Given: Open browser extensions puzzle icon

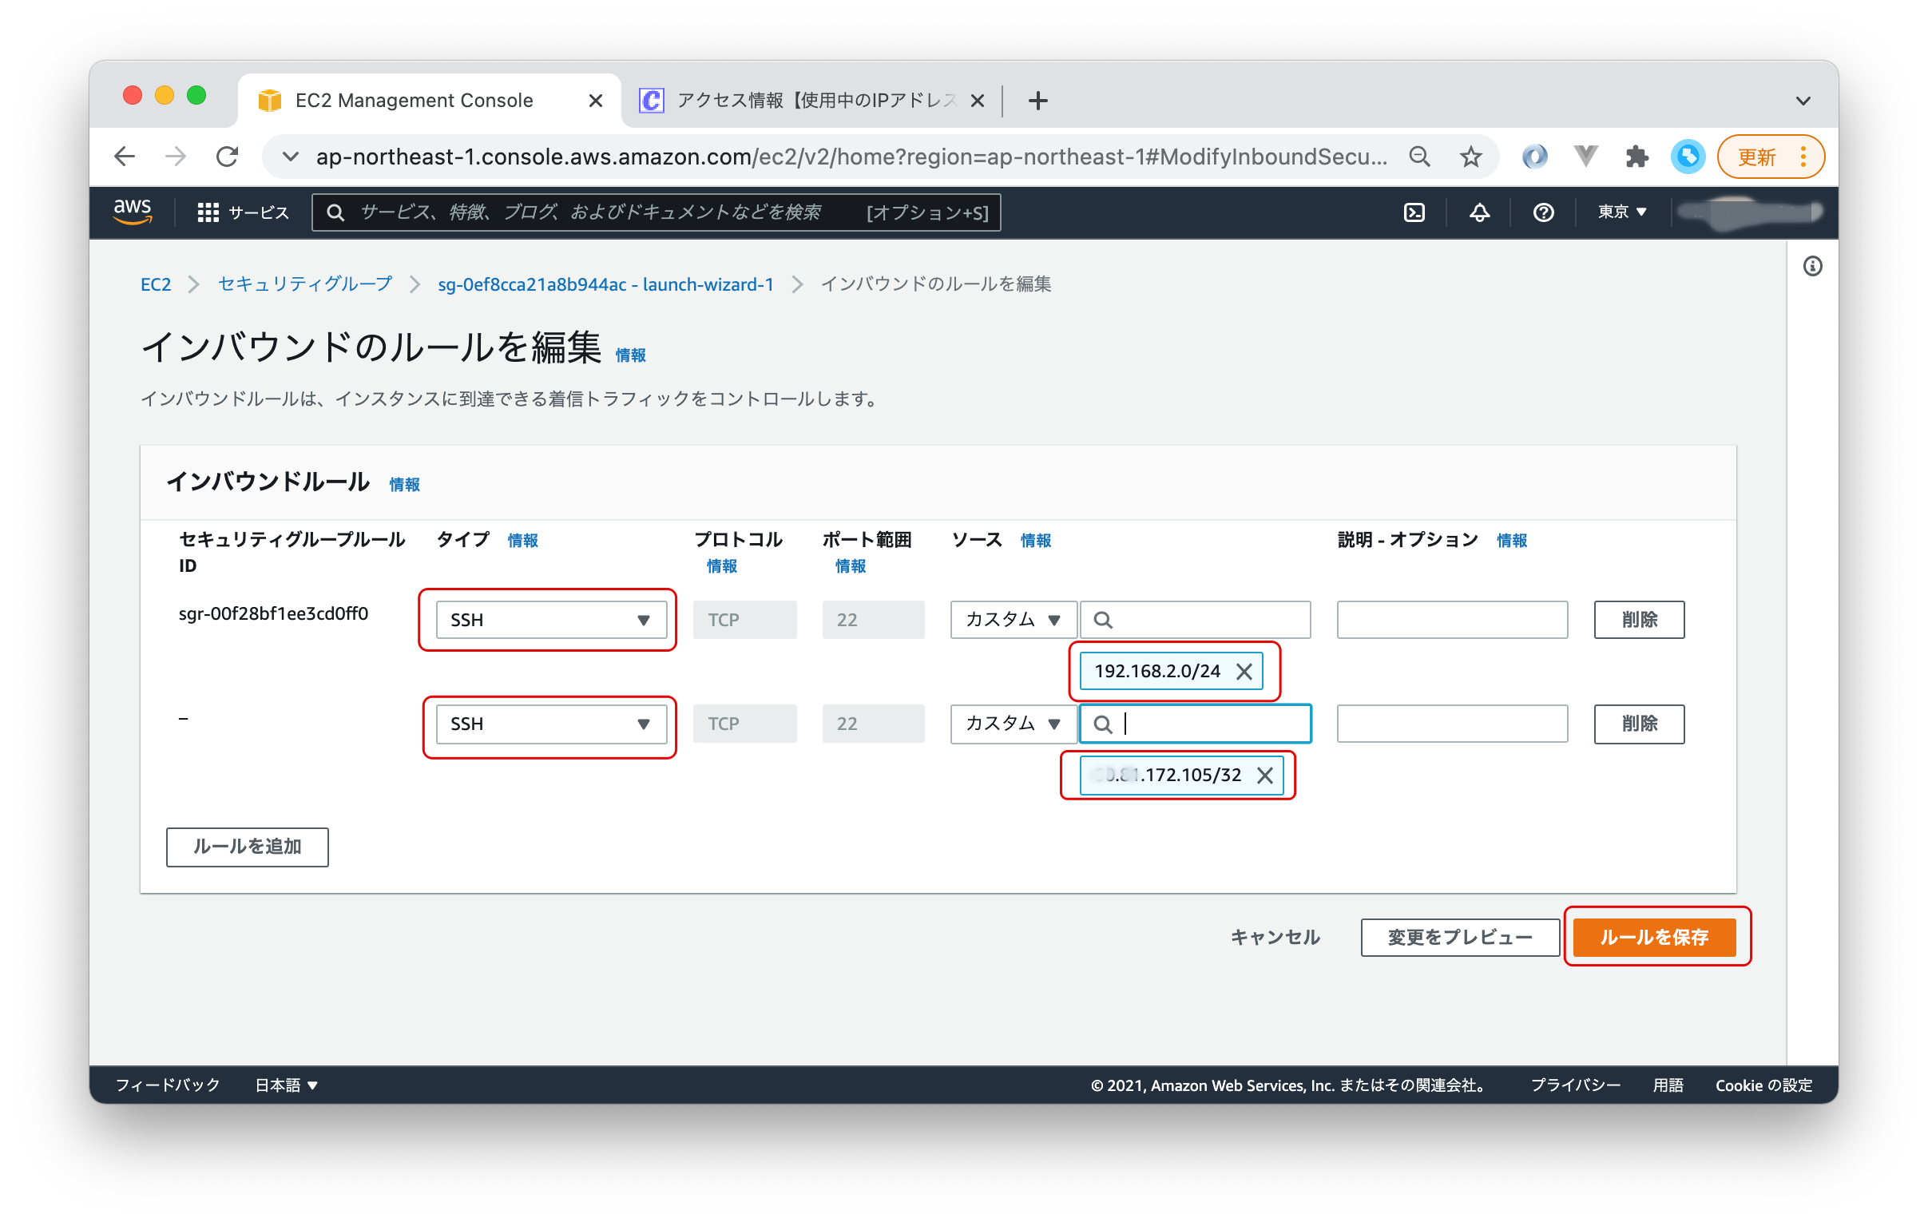Looking at the screenshot, I should [1636, 157].
